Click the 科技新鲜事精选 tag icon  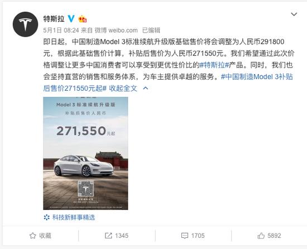[46, 217]
